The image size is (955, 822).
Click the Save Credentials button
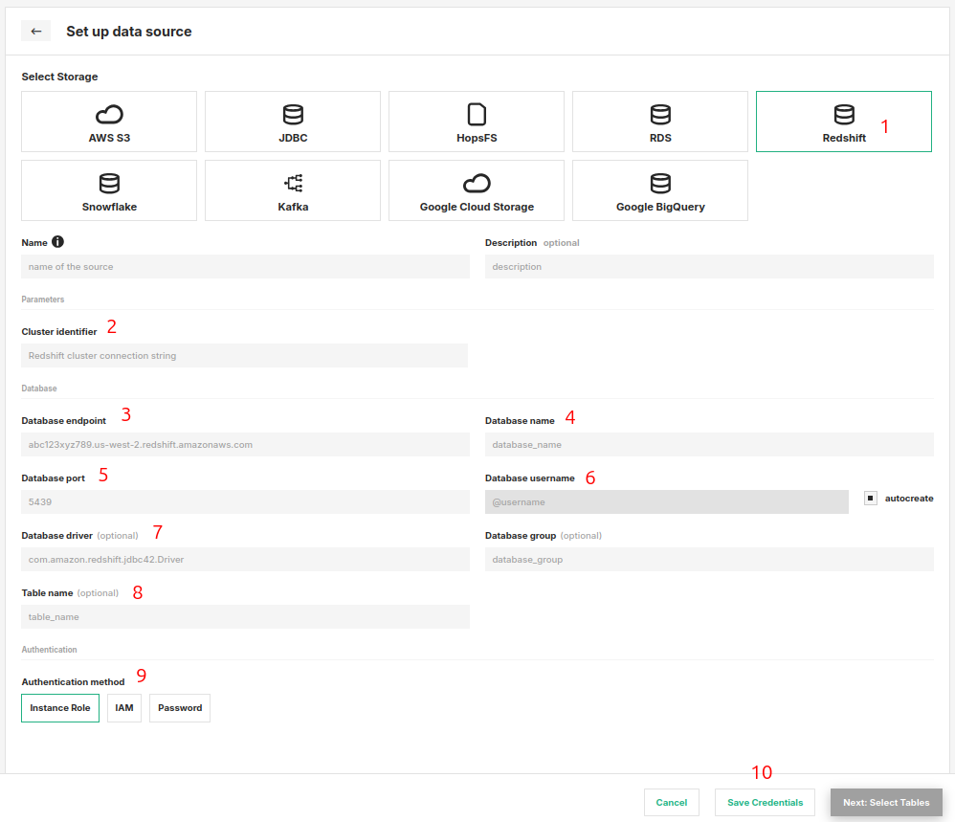point(765,802)
